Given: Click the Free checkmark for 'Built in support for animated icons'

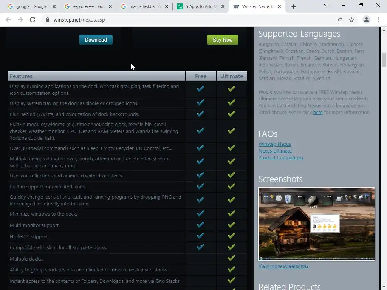Looking at the screenshot, I should tap(200, 186).
